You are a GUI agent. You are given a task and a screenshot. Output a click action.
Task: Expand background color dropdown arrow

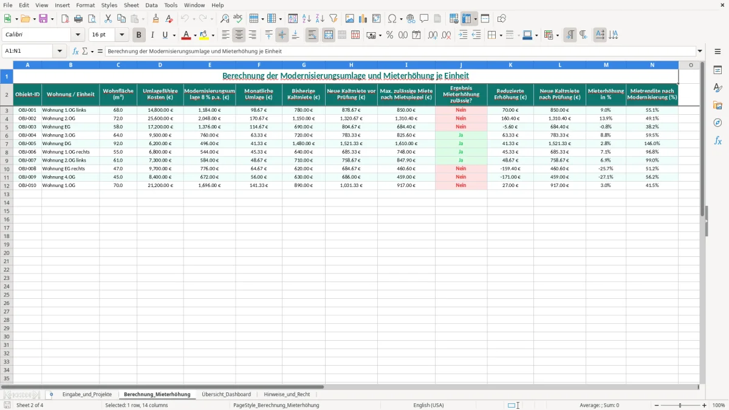213,35
